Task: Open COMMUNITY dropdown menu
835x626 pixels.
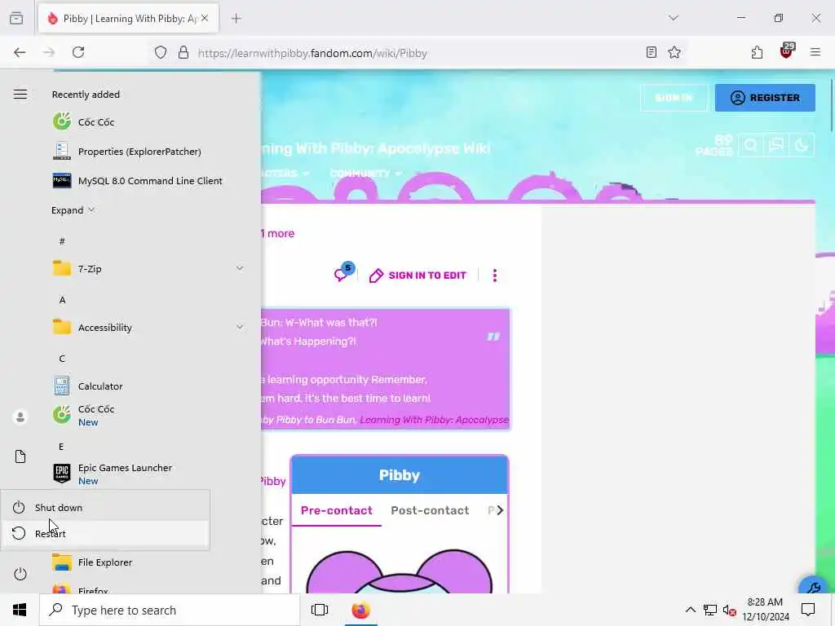Action: (365, 174)
